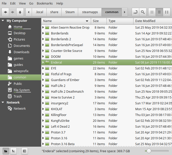The width and height of the screenshot is (172, 155).
Task: Hide the sidebar with status bar button
Action: 24,151
